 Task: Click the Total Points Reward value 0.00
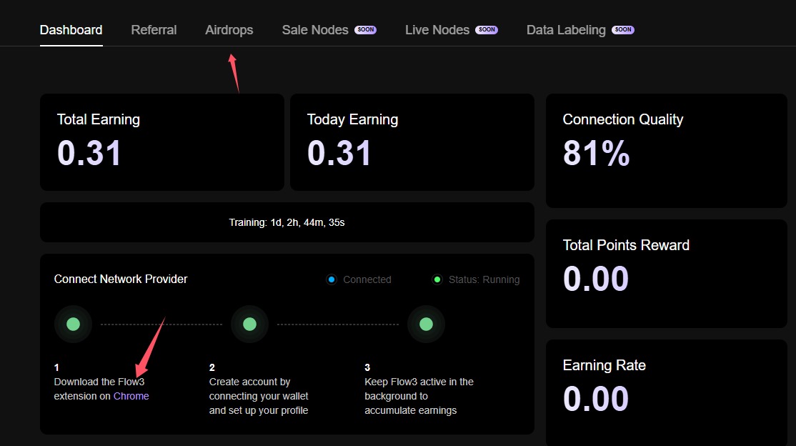point(595,278)
